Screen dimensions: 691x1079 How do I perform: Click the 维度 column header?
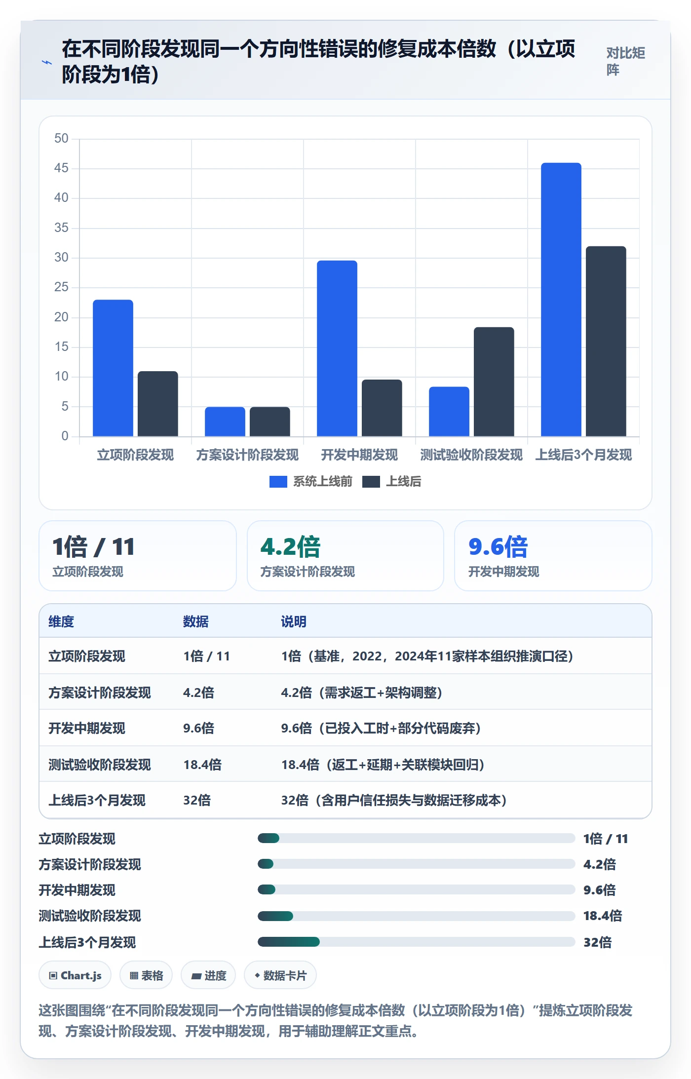61,621
